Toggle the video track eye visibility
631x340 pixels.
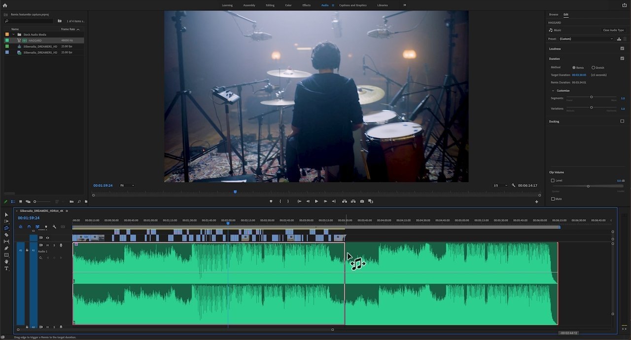(47, 238)
